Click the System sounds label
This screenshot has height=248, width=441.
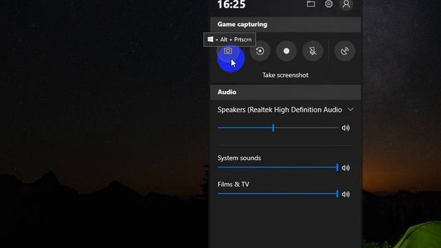pyautogui.click(x=239, y=158)
